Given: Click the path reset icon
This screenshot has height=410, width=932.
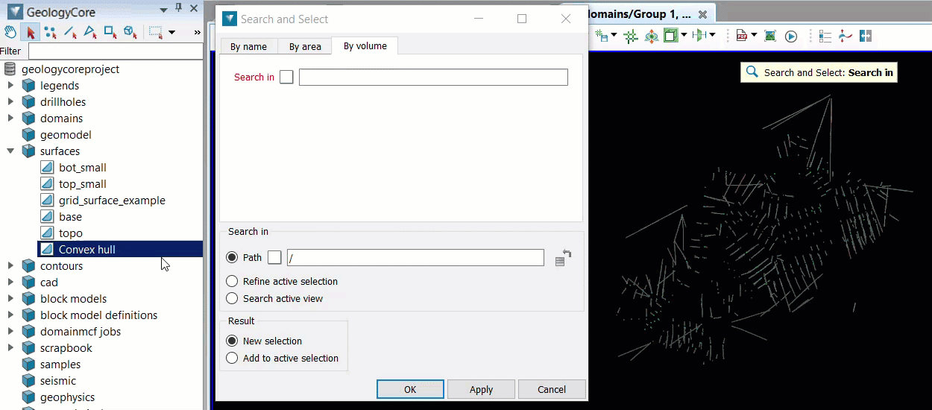Looking at the screenshot, I should click(x=563, y=257).
